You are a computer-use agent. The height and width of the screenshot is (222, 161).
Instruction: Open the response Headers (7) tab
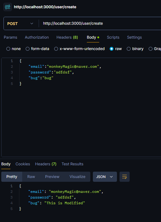pyautogui.click(x=46, y=164)
